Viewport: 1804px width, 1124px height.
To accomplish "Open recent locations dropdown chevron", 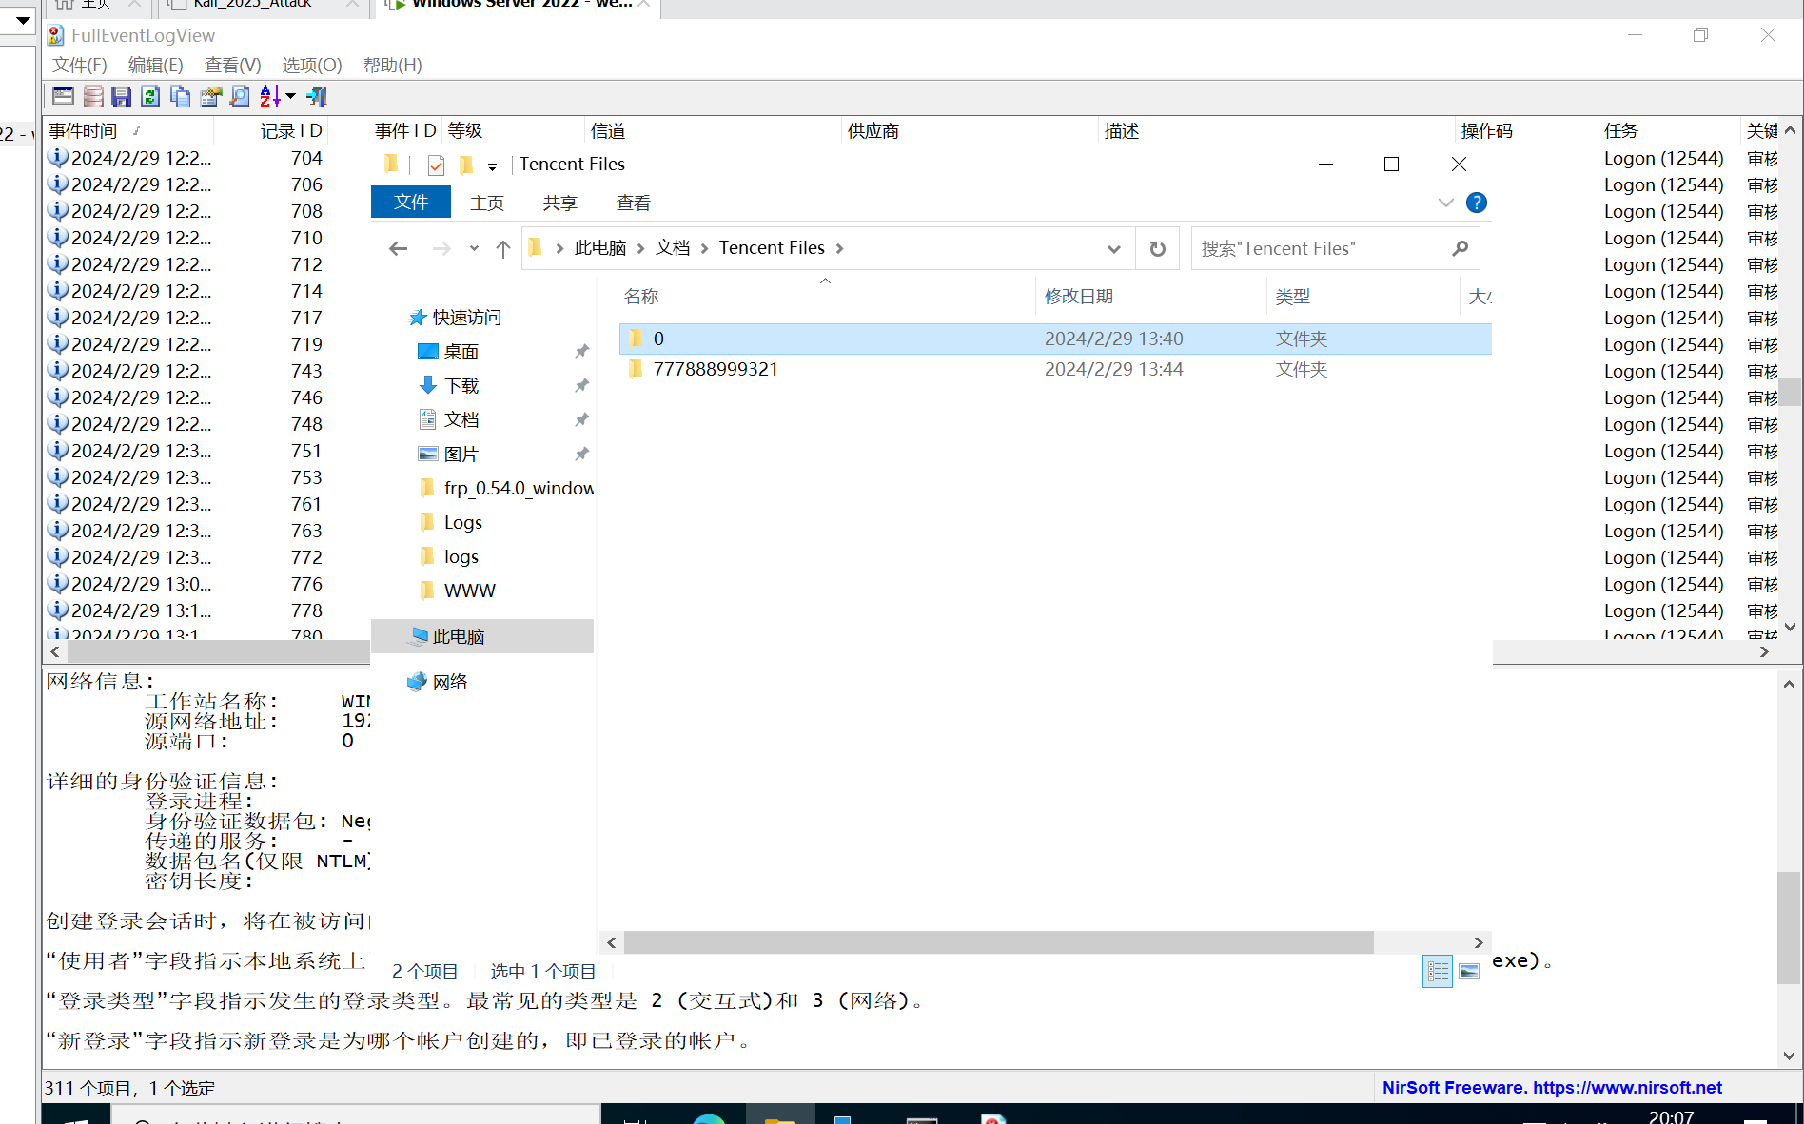I will tap(474, 249).
